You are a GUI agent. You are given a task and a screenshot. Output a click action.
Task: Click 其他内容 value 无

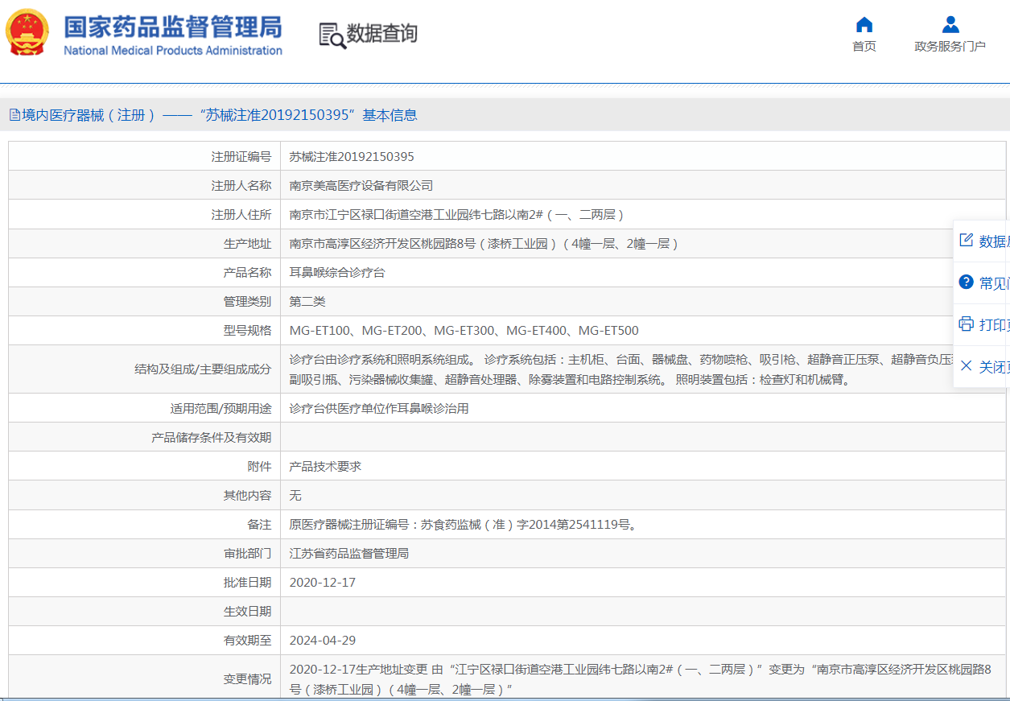(x=295, y=496)
